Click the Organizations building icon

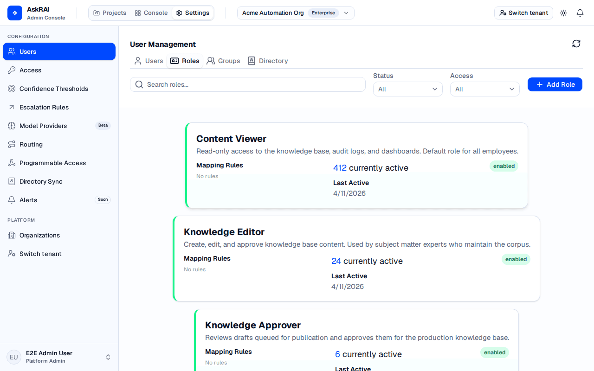tap(12, 235)
